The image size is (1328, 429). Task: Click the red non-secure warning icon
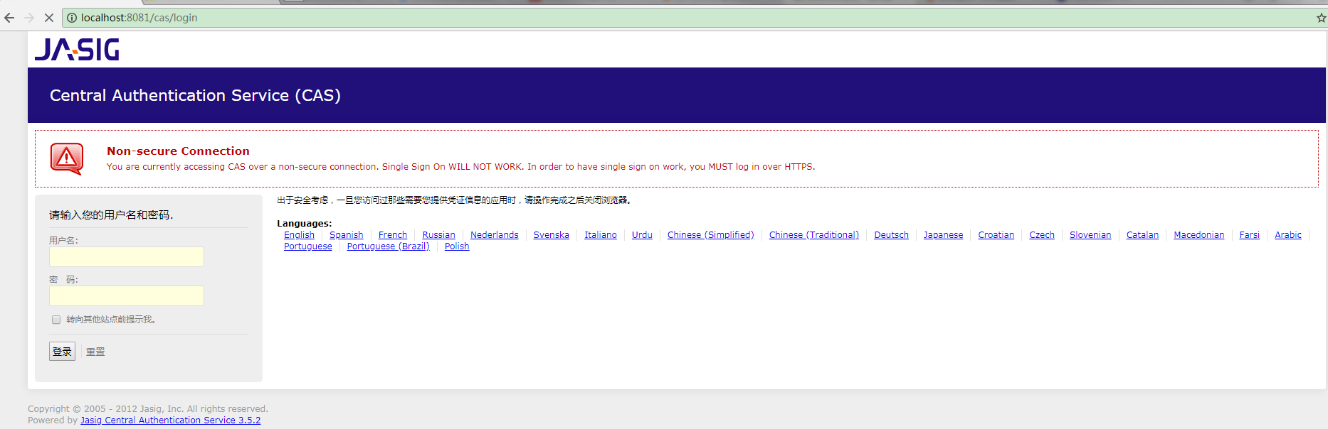[x=67, y=158]
